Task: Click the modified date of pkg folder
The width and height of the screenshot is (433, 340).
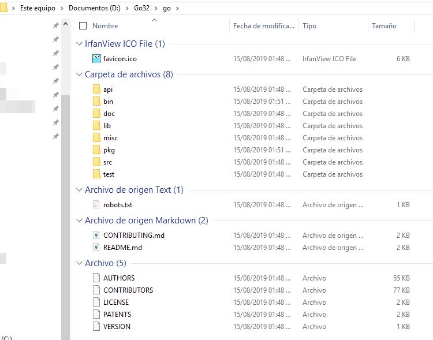Action: [x=262, y=150]
